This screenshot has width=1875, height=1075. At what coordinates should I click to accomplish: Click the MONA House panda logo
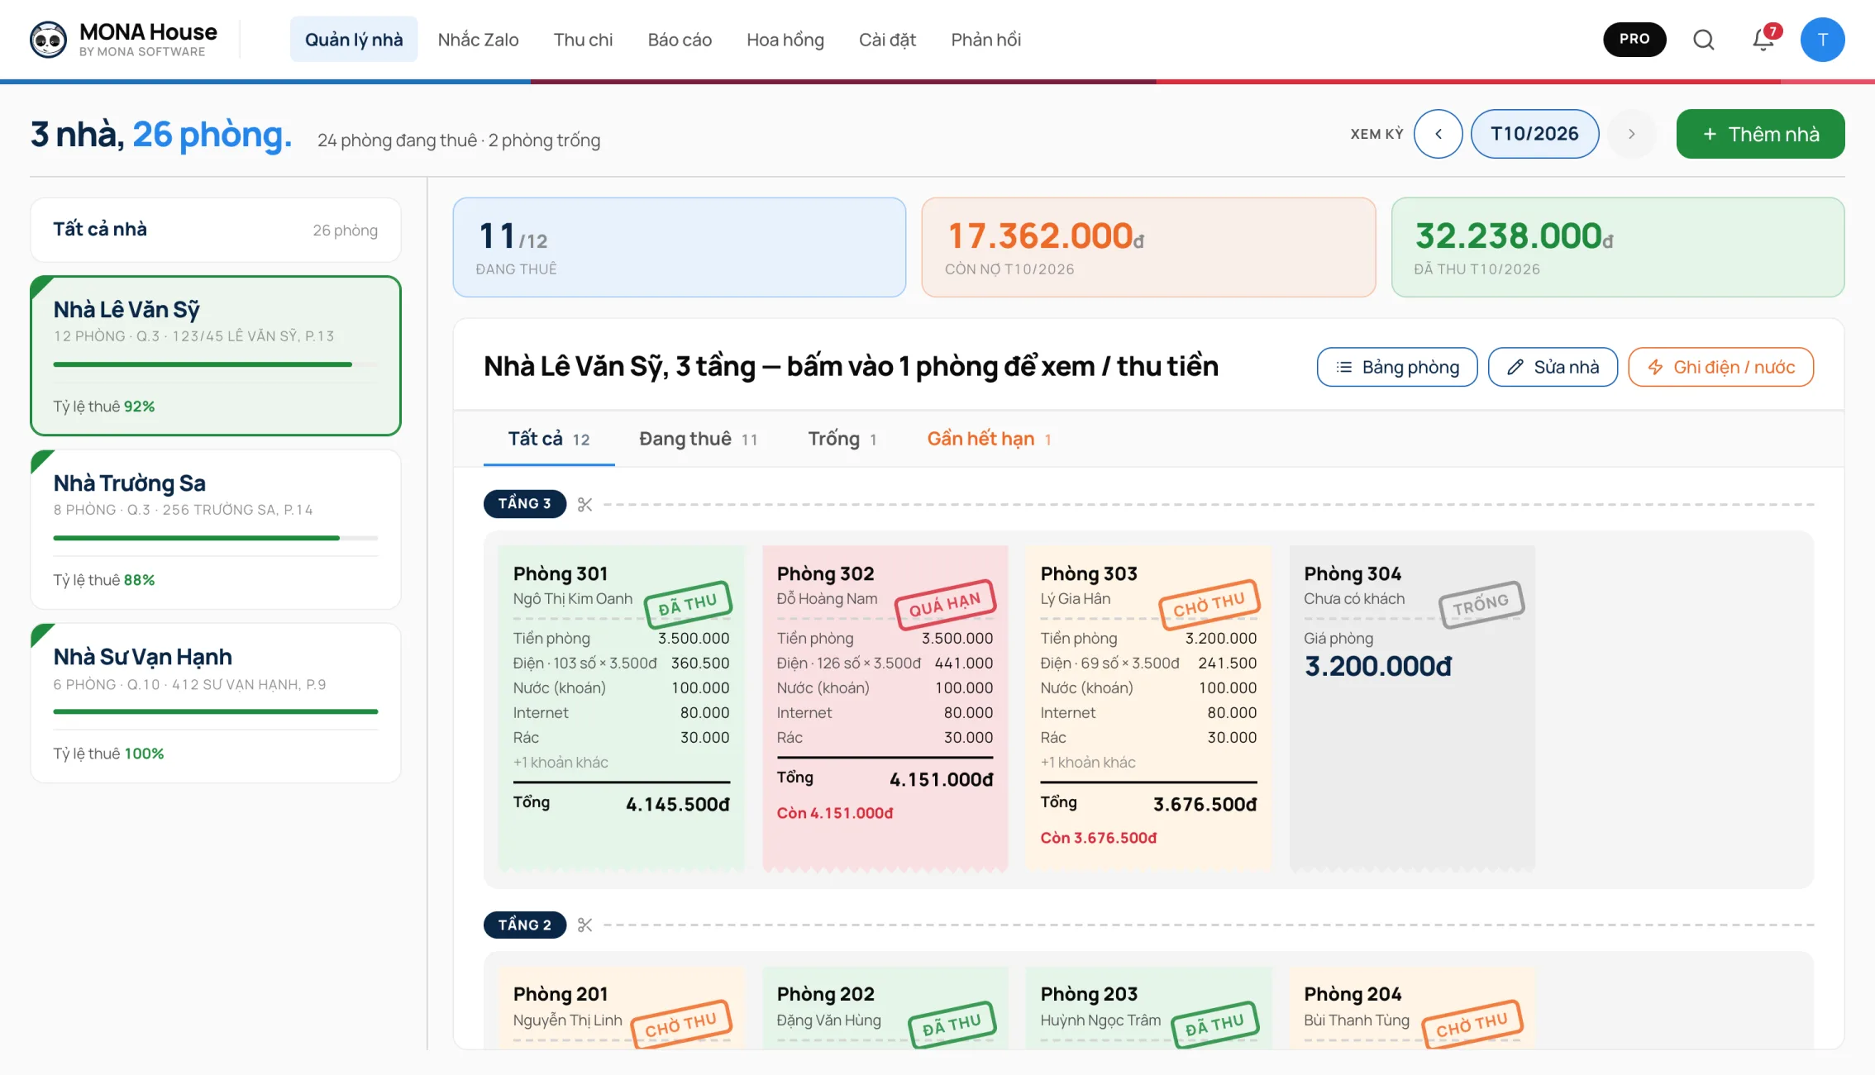pyautogui.click(x=48, y=40)
